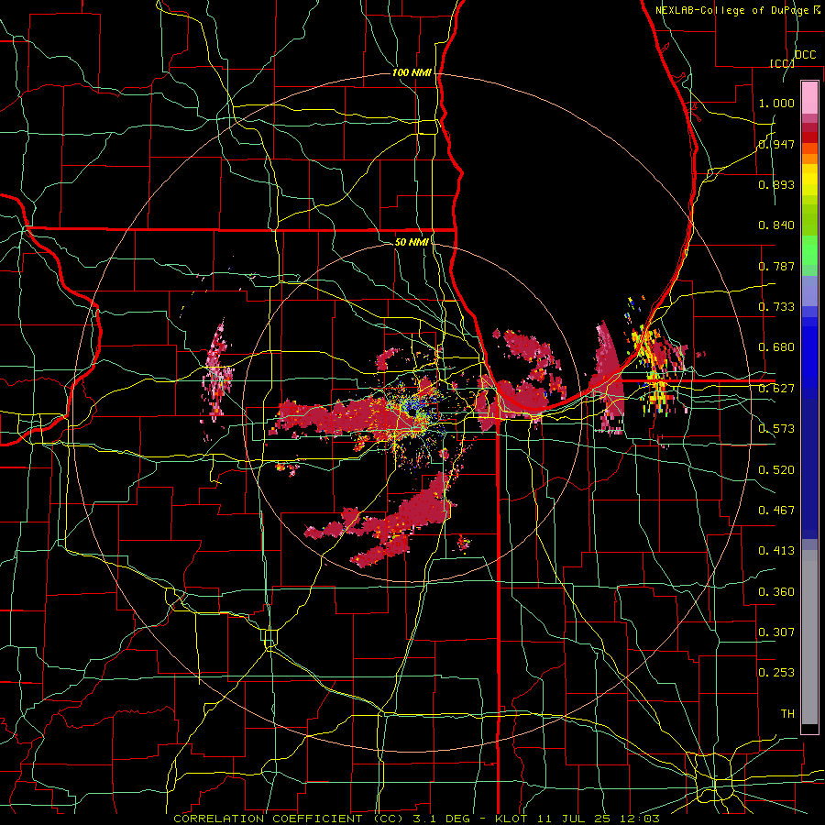This screenshot has height=825, width=825.
Task: Click the 50 NMI range ring label
Action: [x=412, y=242]
